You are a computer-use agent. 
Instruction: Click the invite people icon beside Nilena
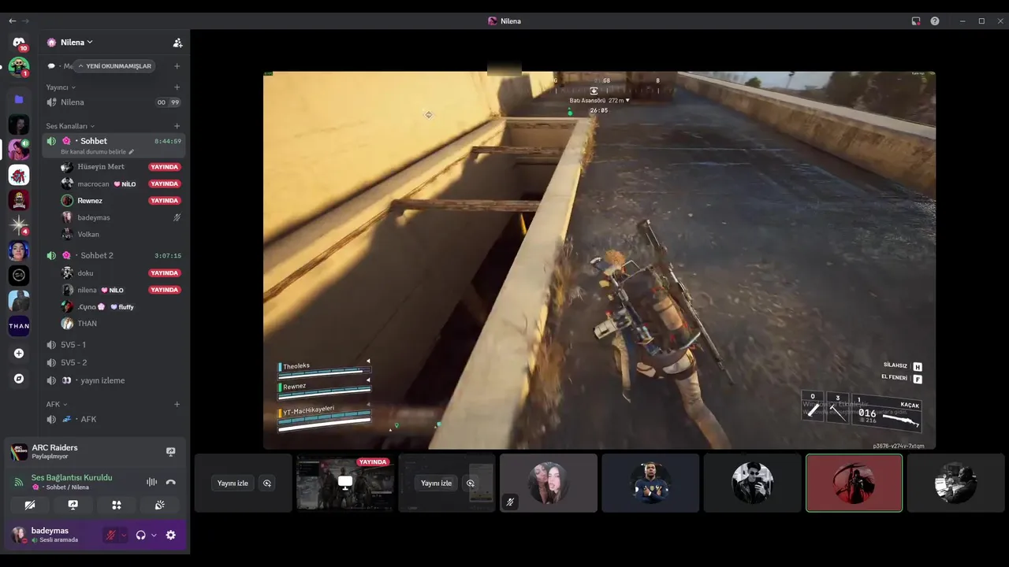coord(177,43)
